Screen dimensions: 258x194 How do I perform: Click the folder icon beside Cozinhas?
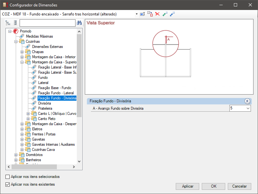(22, 42)
